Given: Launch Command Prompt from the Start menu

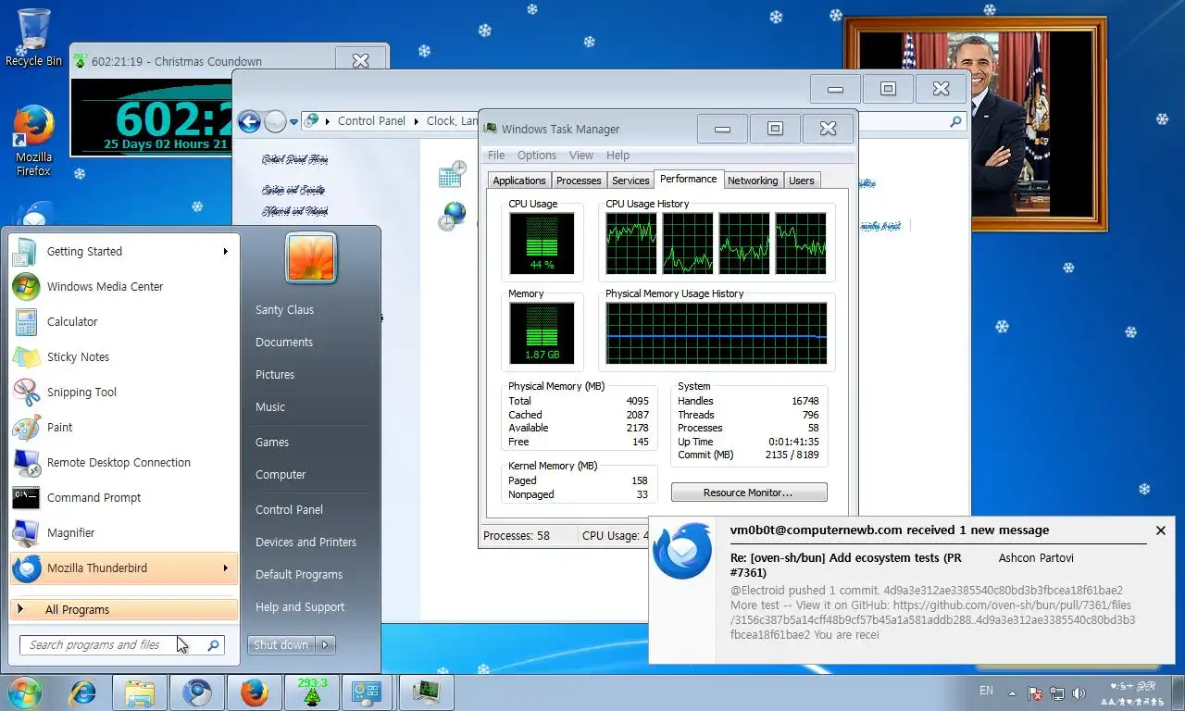Looking at the screenshot, I should [x=122, y=498].
